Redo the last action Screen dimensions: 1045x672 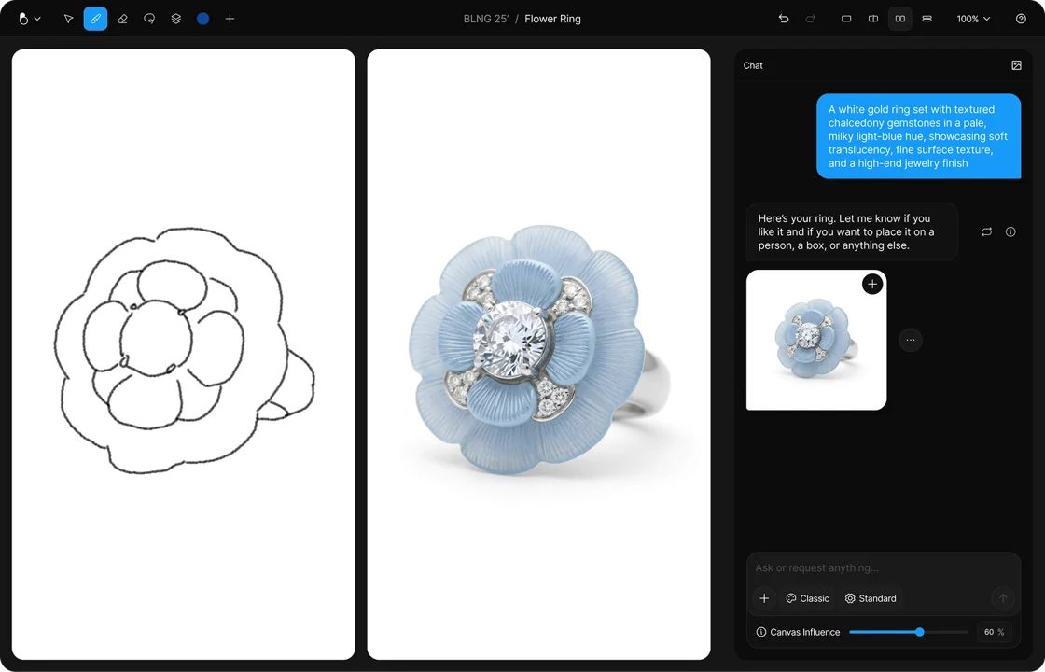pos(811,19)
